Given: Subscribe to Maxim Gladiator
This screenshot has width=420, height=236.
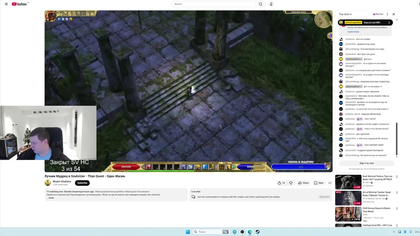Looking at the screenshot, I should tap(82, 183).
